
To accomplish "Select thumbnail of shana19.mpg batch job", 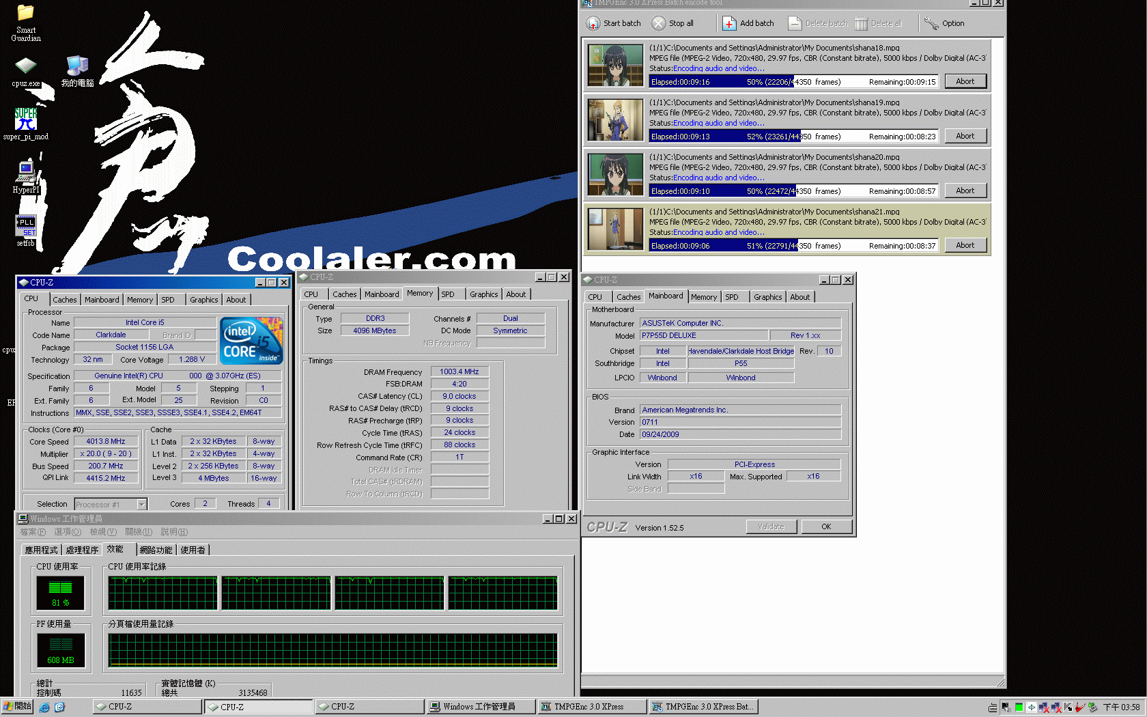I will 616,120.
